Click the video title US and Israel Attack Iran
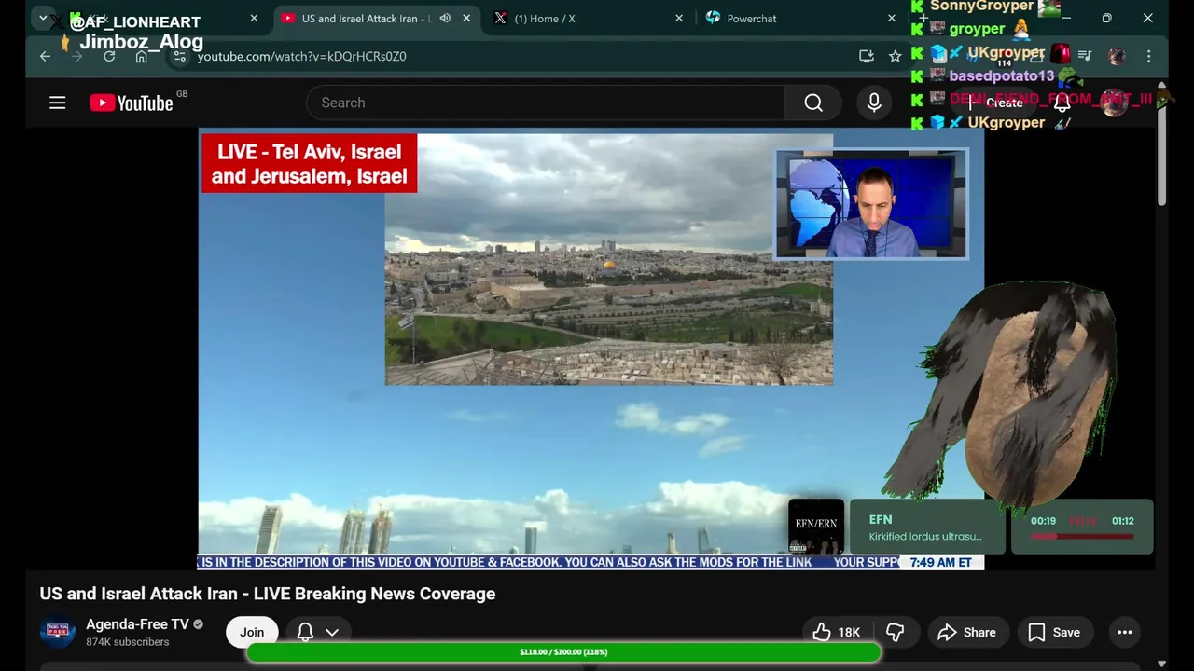This screenshot has width=1194, height=671. (268, 594)
